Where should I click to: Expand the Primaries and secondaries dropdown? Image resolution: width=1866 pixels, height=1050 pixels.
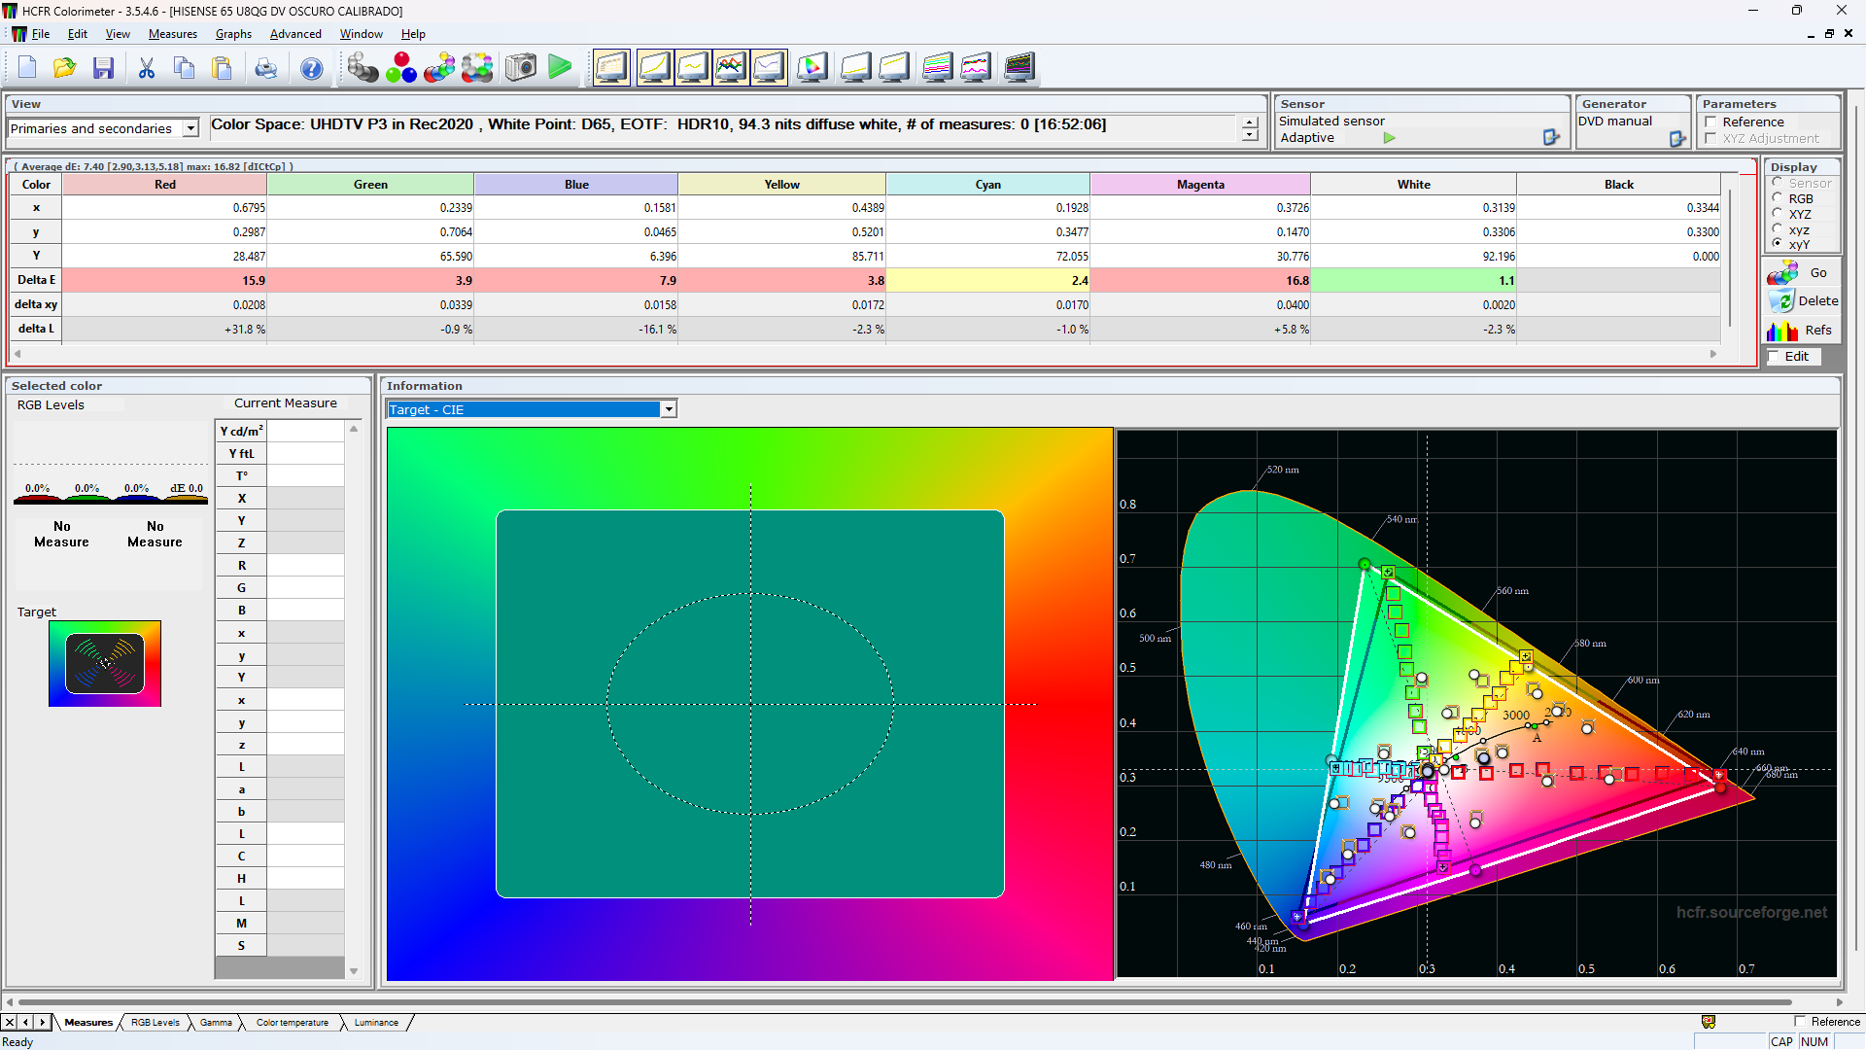coord(190,128)
